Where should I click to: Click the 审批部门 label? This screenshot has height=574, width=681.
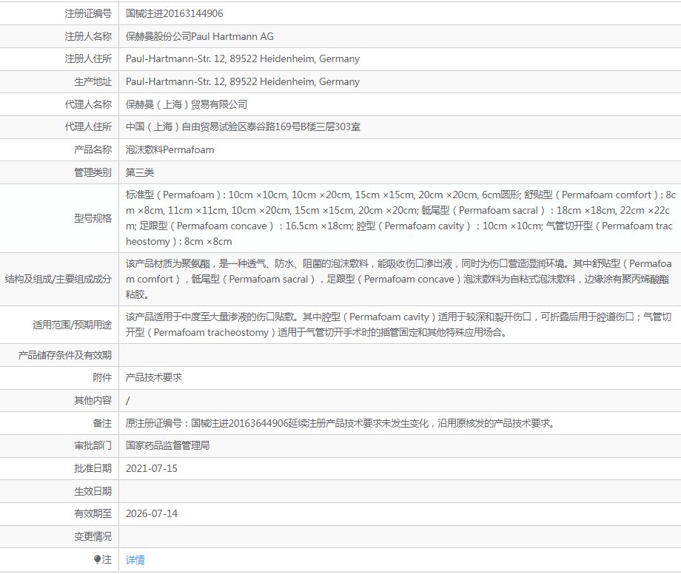pos(93,445)
